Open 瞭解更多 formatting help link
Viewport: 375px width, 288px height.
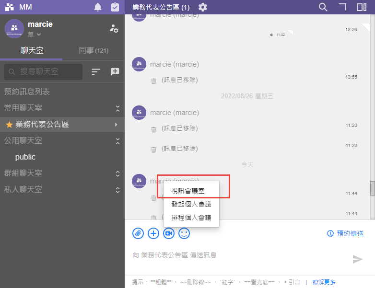tap(324, 282)
